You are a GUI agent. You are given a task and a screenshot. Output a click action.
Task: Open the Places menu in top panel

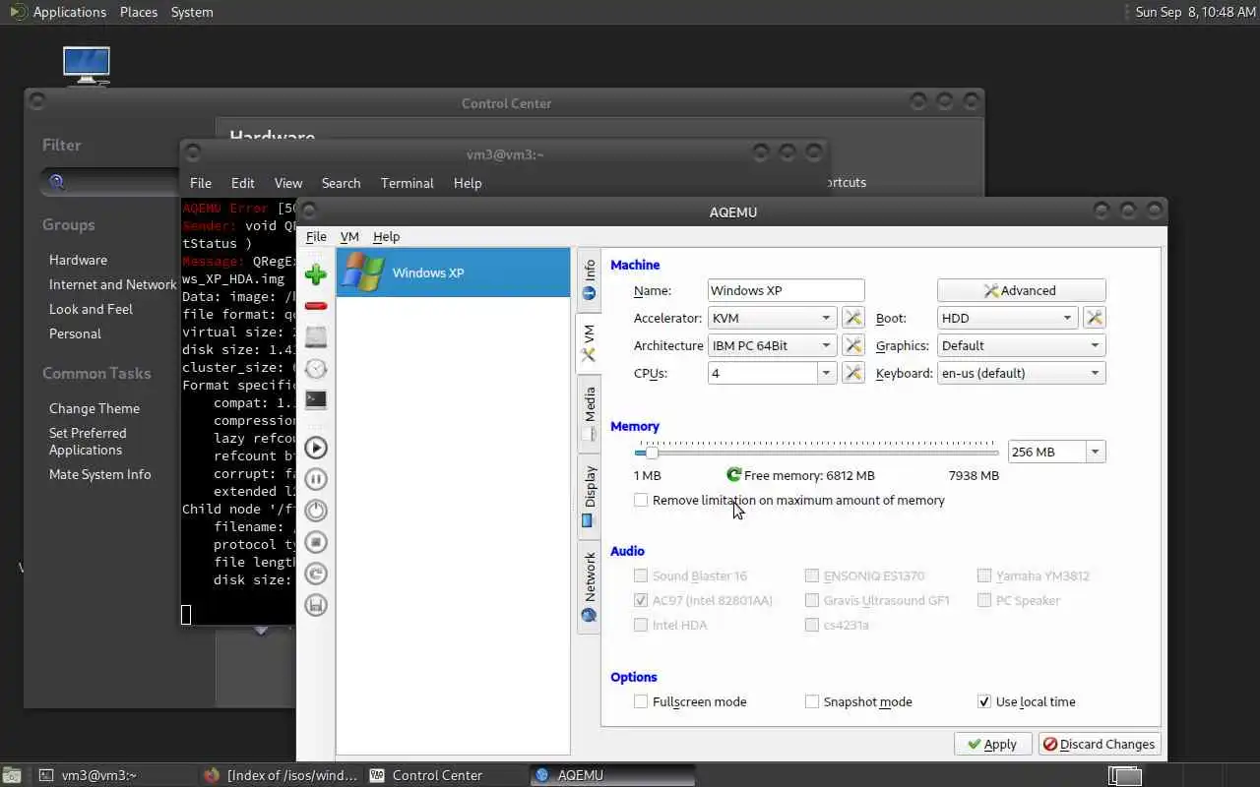click(x=138, y=12)
